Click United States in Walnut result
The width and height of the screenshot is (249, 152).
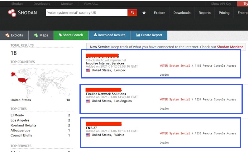pyautogui.click(x=102, y=135)
